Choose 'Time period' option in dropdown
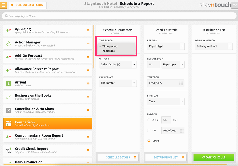238x166 pixels. (x=116, y=46)
